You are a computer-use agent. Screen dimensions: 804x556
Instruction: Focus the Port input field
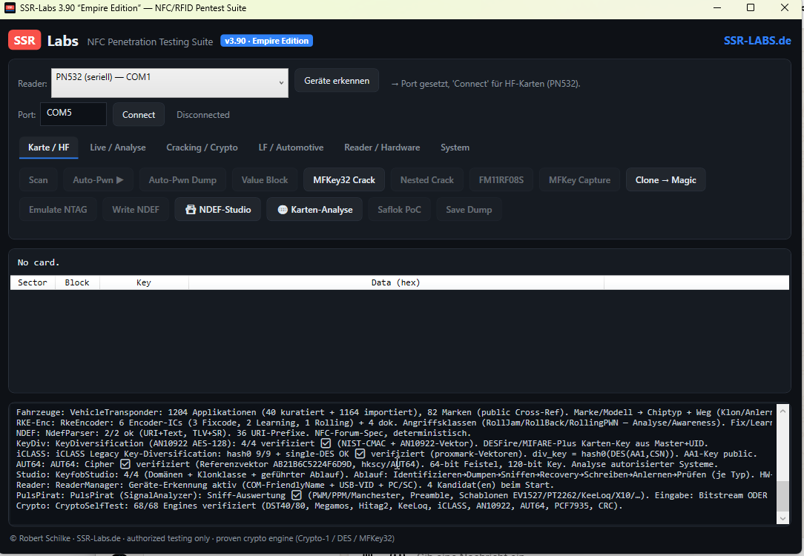(73, 113)
